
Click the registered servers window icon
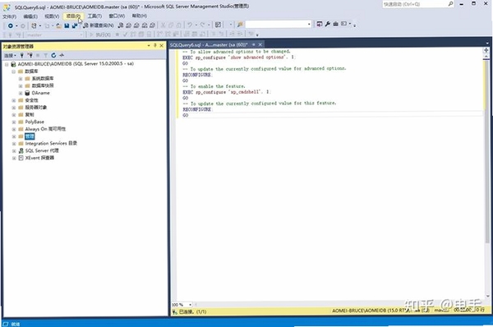(x=320, y=24)
